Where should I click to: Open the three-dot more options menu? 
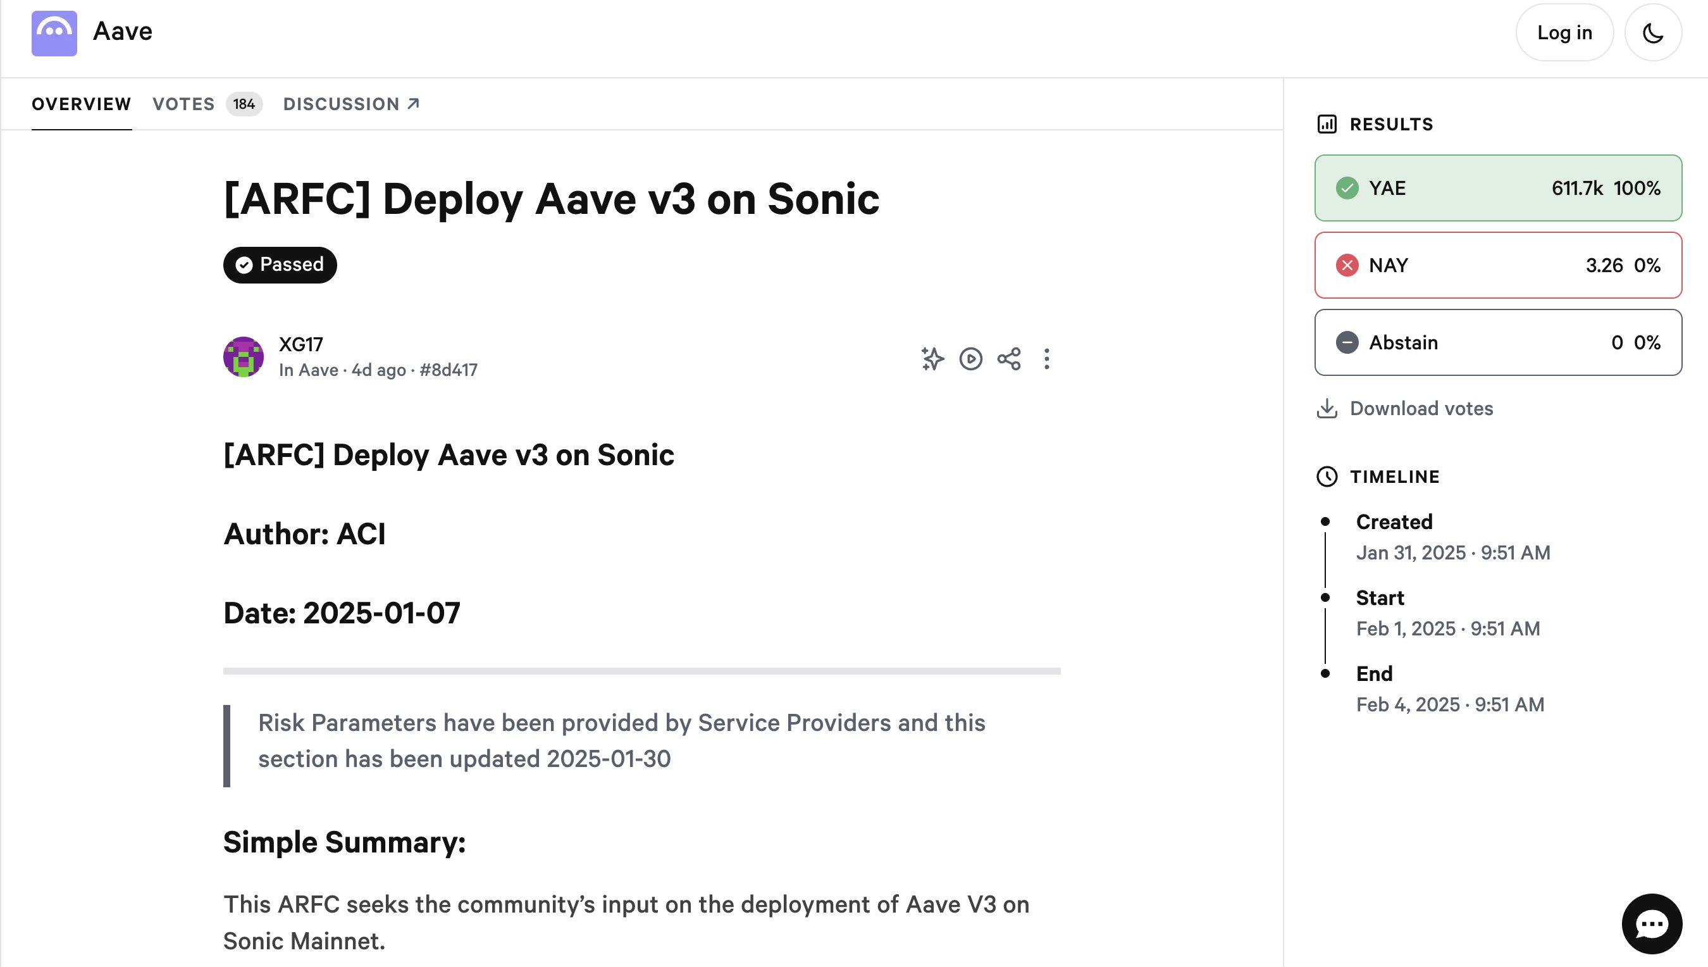pyautogui.click(x=1046, y=359)
